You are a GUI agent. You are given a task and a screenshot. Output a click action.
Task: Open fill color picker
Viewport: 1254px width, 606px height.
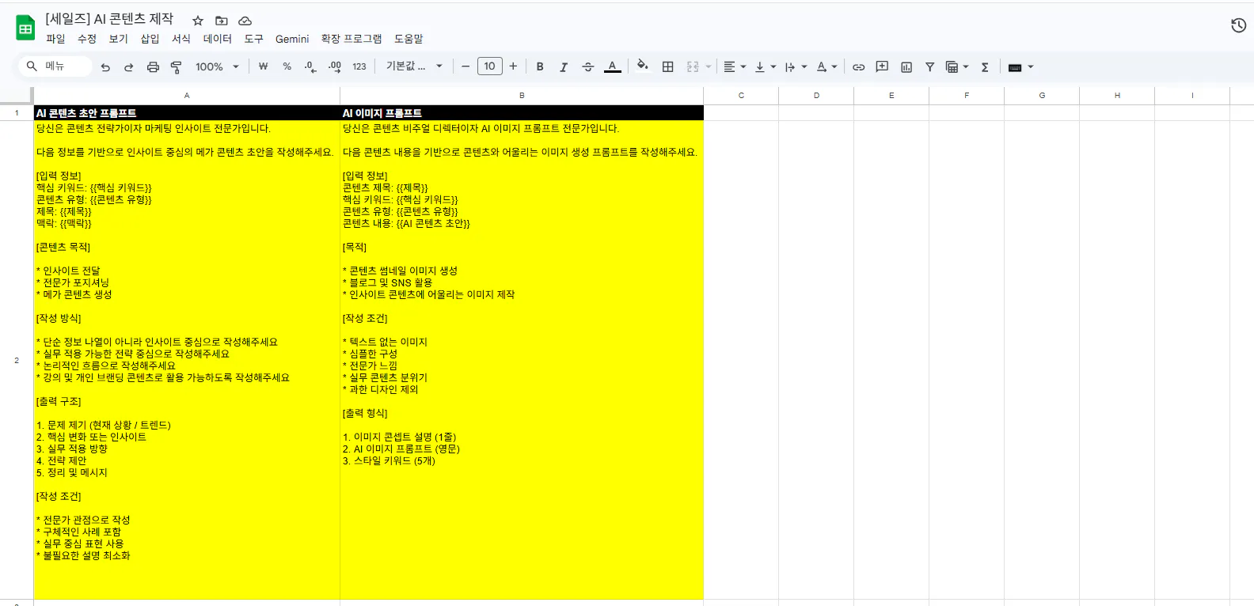[x=643, y=66]
